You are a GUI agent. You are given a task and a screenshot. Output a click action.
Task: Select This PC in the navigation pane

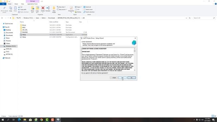7,27
